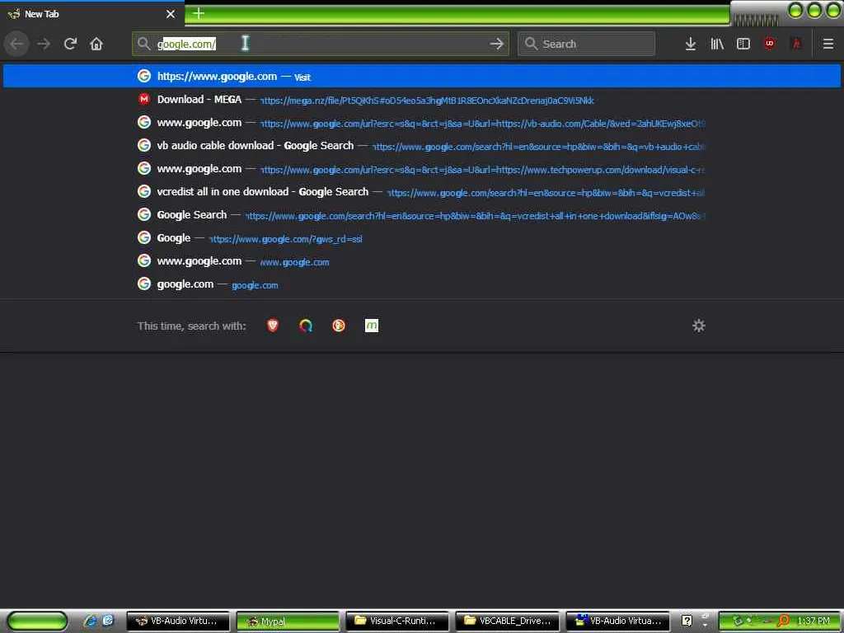This screenshot has width=844, height=633.
Task: Select the Google Search history entry
Action: [422, 215]
